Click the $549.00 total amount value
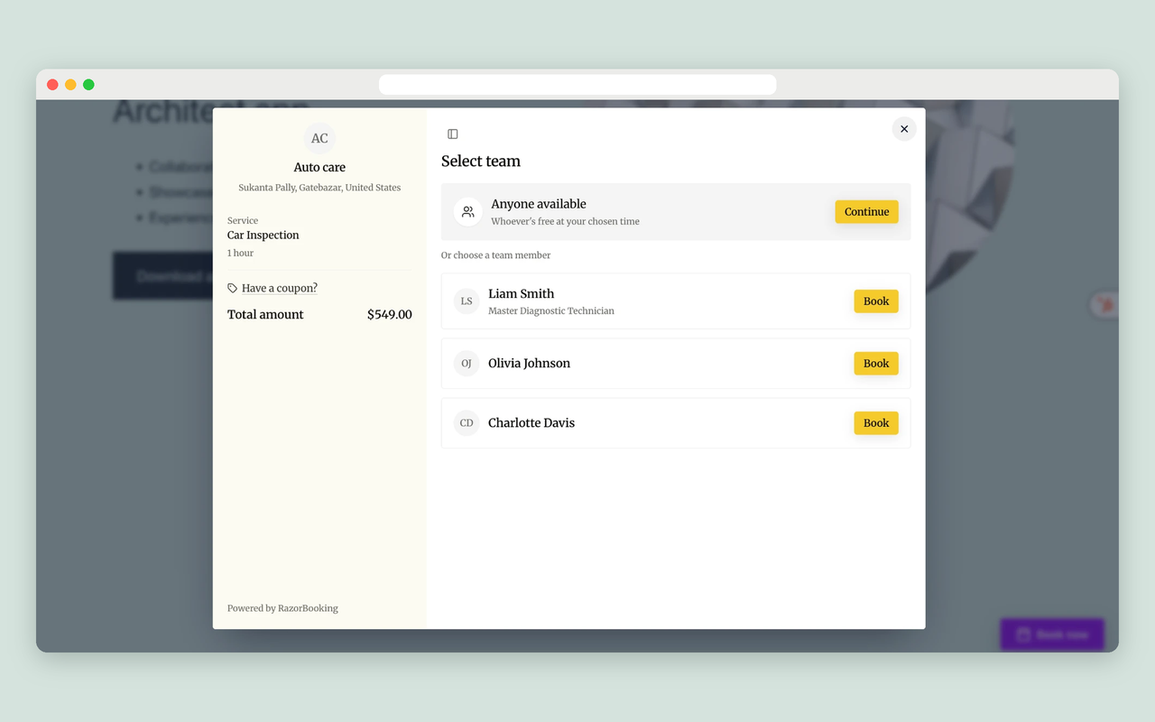 (x=390, y=315)
